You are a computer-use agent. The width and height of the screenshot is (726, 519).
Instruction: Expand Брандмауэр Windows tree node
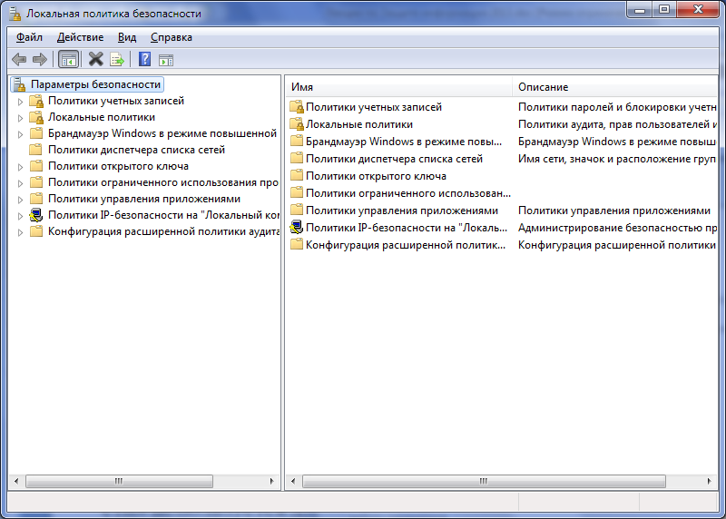[20, 134]
